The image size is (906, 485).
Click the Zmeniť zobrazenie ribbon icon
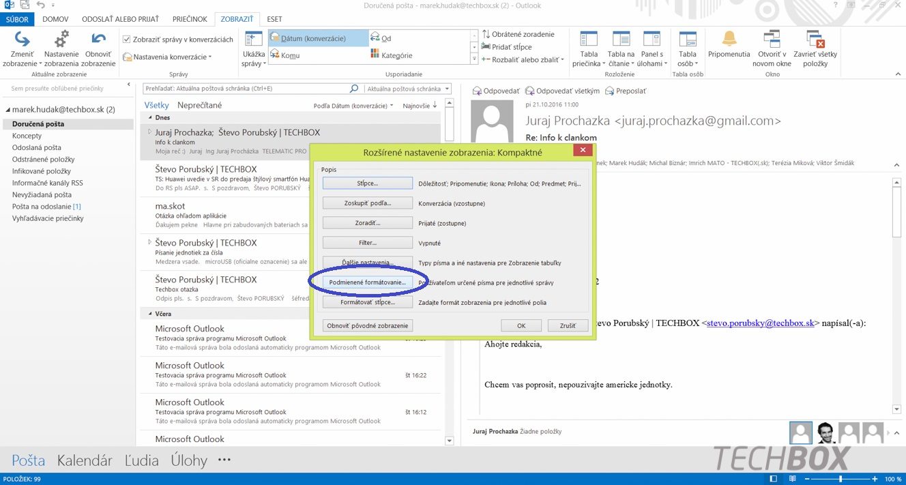click(20, 48)
